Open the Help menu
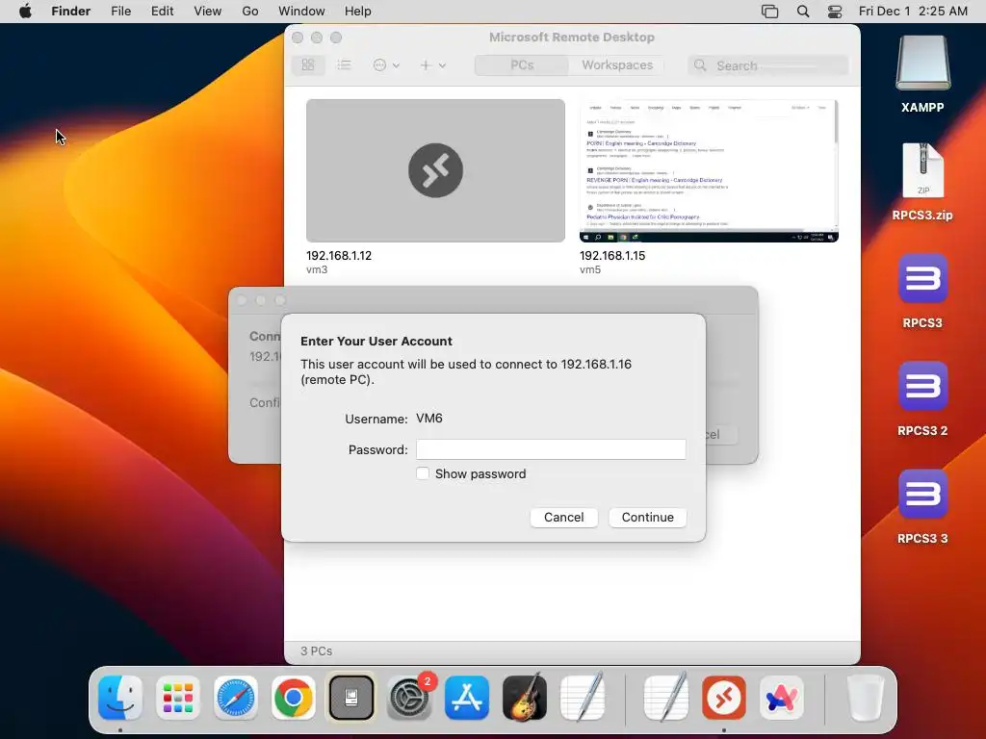The image size is (986, 739). click(358, 12)
